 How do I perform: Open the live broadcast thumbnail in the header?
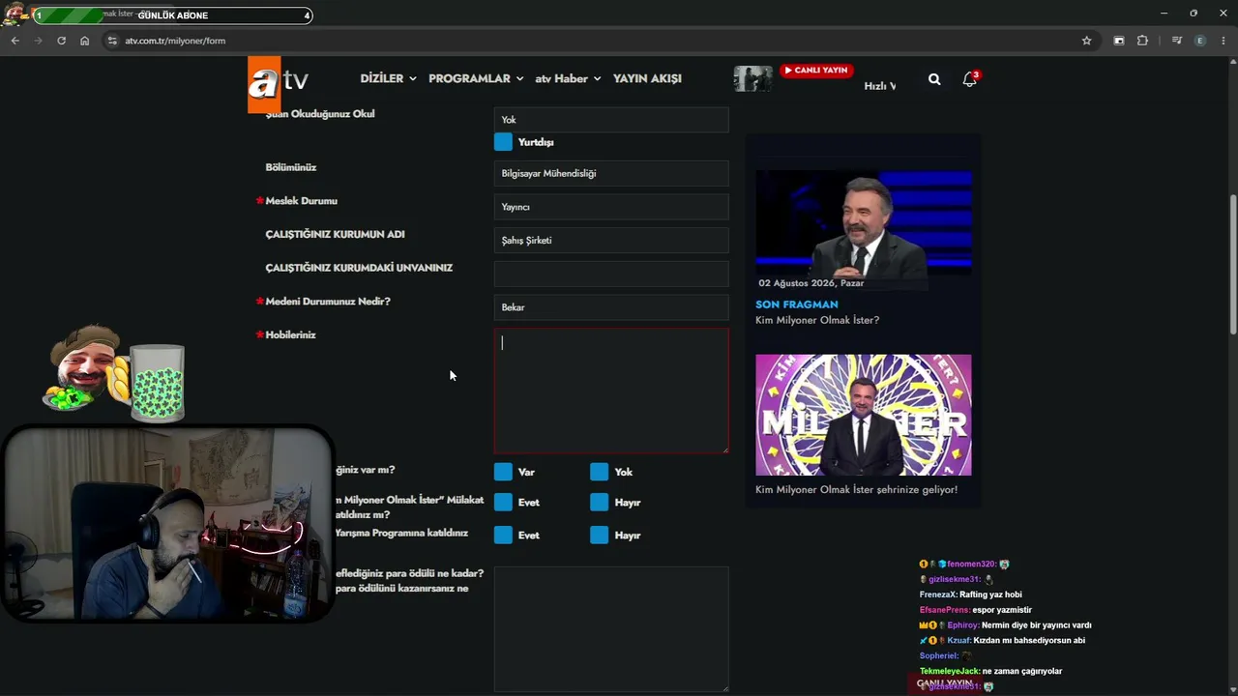click(752, 78)
